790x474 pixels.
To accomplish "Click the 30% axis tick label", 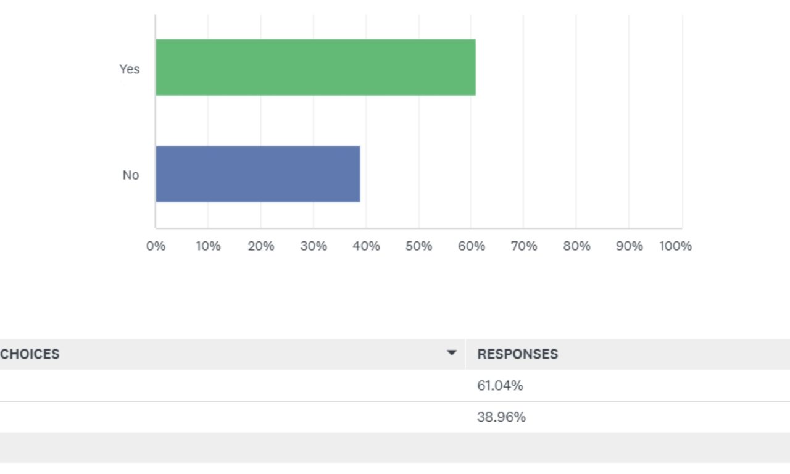I will point(314,246).
